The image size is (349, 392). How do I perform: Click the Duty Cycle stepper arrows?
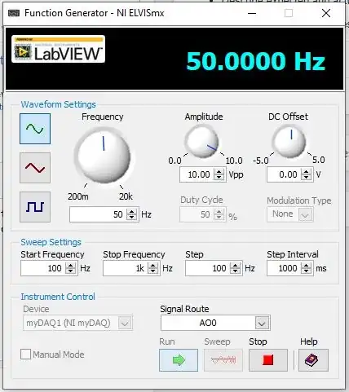[x=219, y=214]
